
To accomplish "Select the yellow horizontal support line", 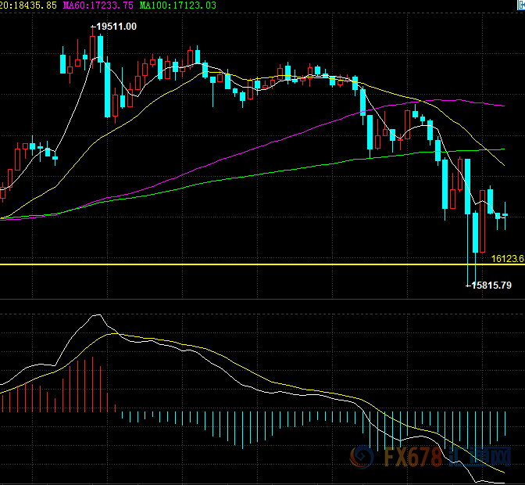I will [234, 264].
